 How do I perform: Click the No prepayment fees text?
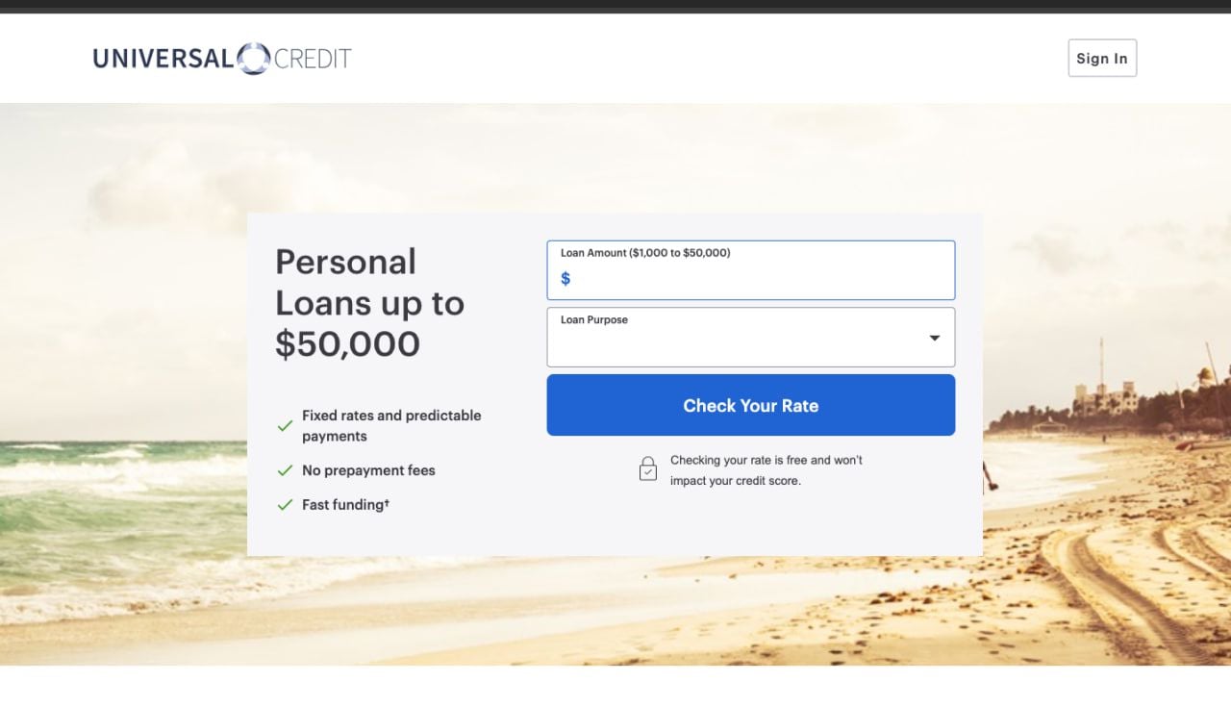tap(368, 470)
